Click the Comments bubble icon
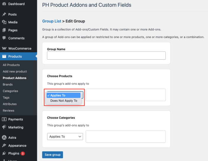This screenshot has width=208, height=161. pyautogui.click(x=4, y=38)
